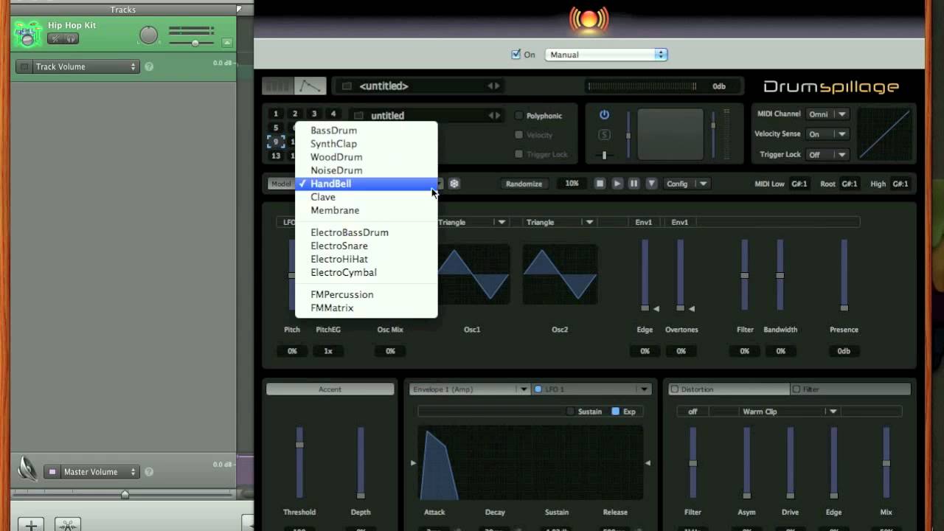This screenshot has width=944, height=531.
Task: Click the orange glowing plugin indicator
Action: (x=589, y=19)
